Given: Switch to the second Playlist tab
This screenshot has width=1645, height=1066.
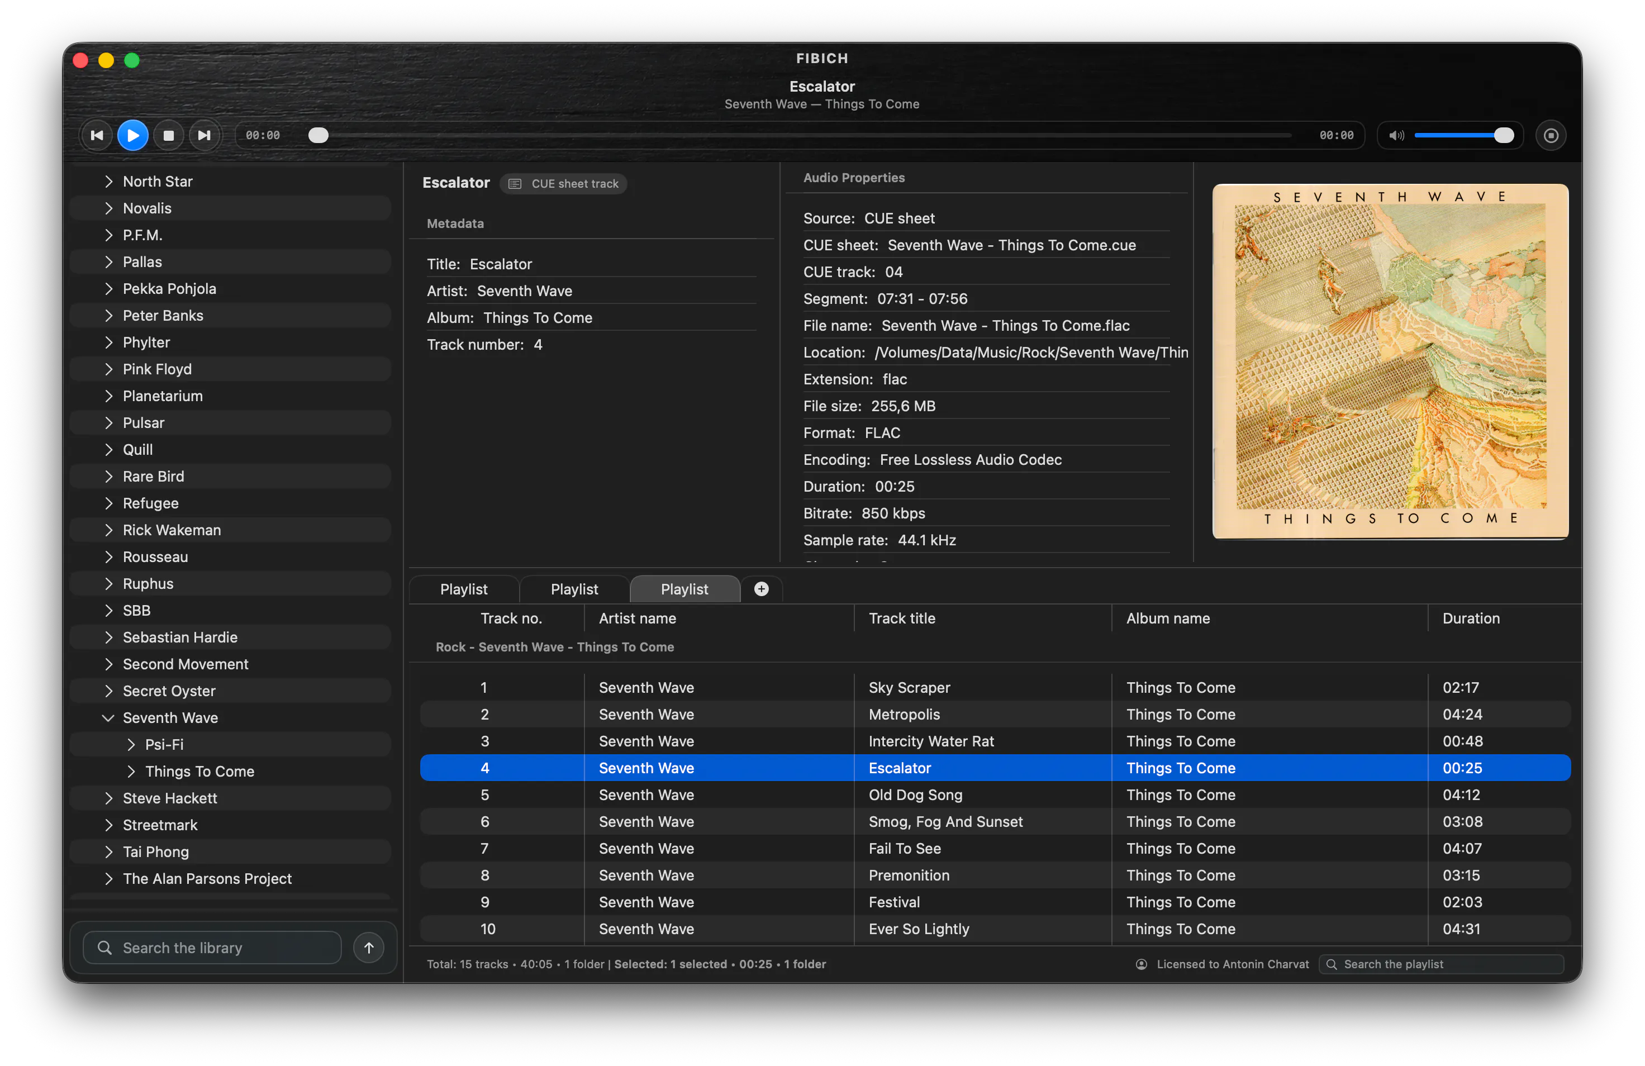Looking at the screenshot, I should 574,589.
